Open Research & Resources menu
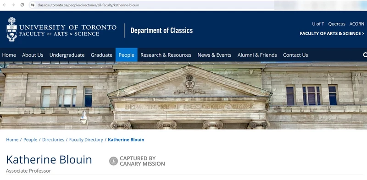367x180 pixels. point(166,55)
